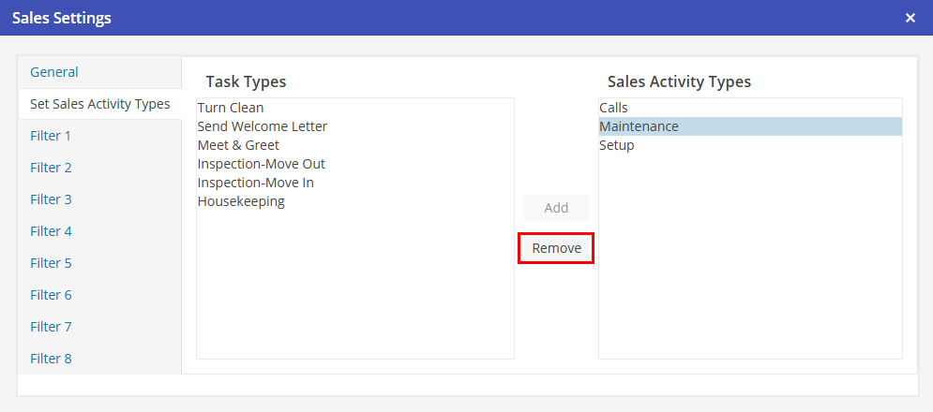This screenshot has width=933, height=412.
Task: Choose Housekeeping in the Task Types list
Action: coord(241,201)
